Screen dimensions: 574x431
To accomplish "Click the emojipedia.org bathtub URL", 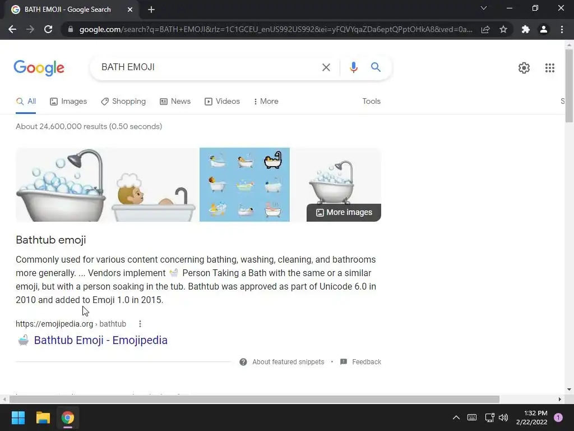I will (71, 324).
